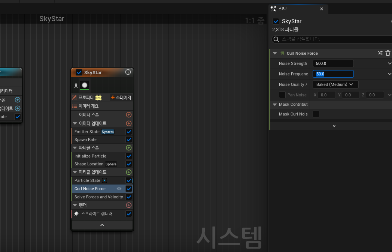Click the sprite renderer star icon
Viewport: 392px width, 252px height.
coord(76,214)
